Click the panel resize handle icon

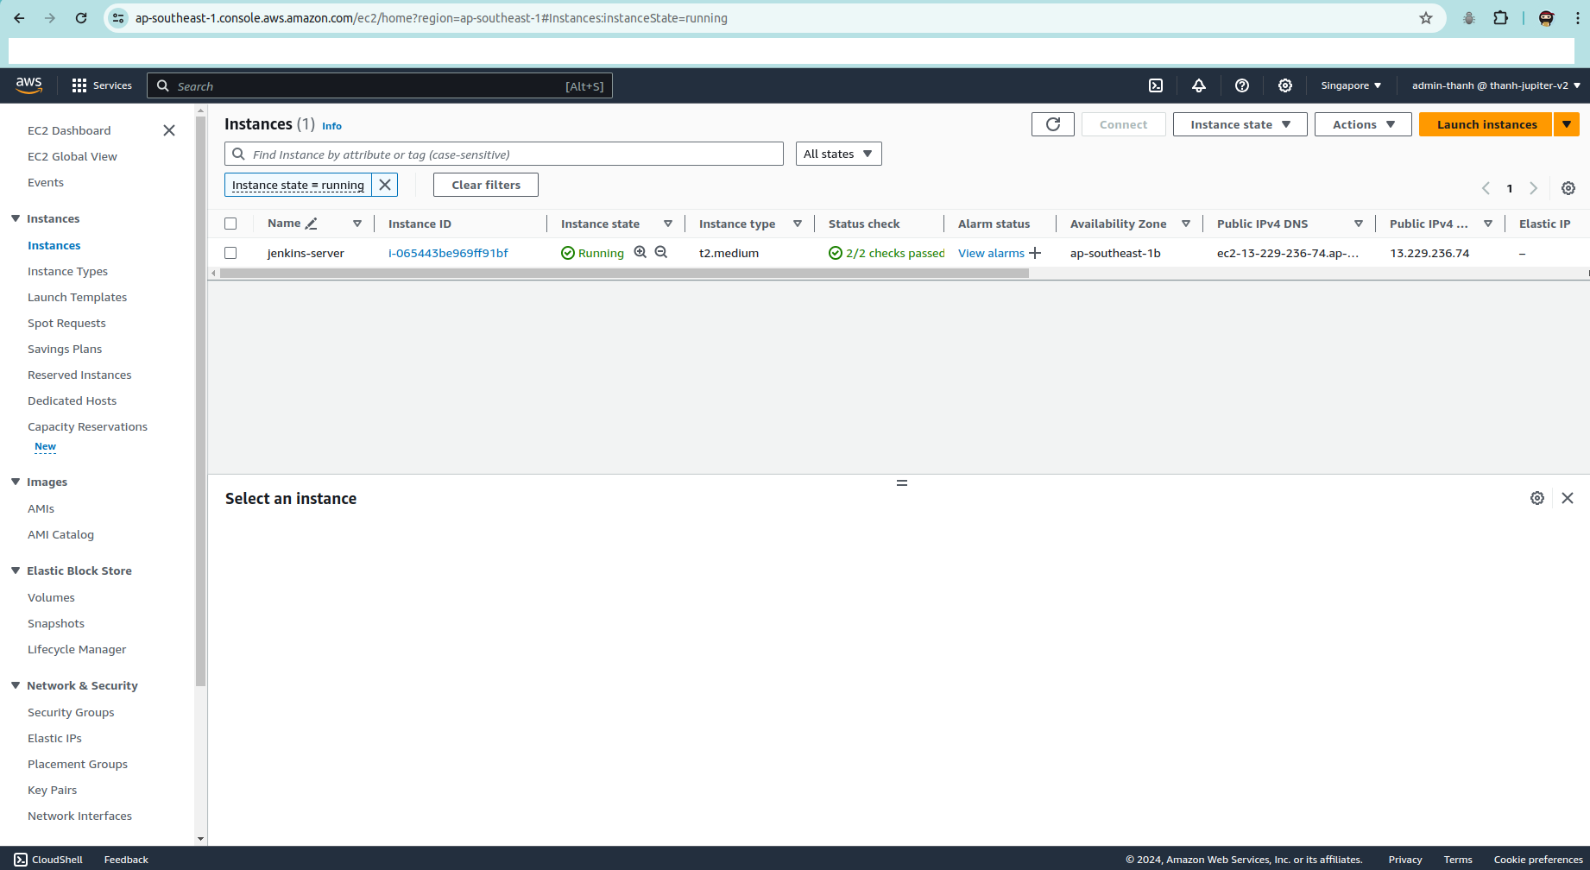tap(902, 483)
